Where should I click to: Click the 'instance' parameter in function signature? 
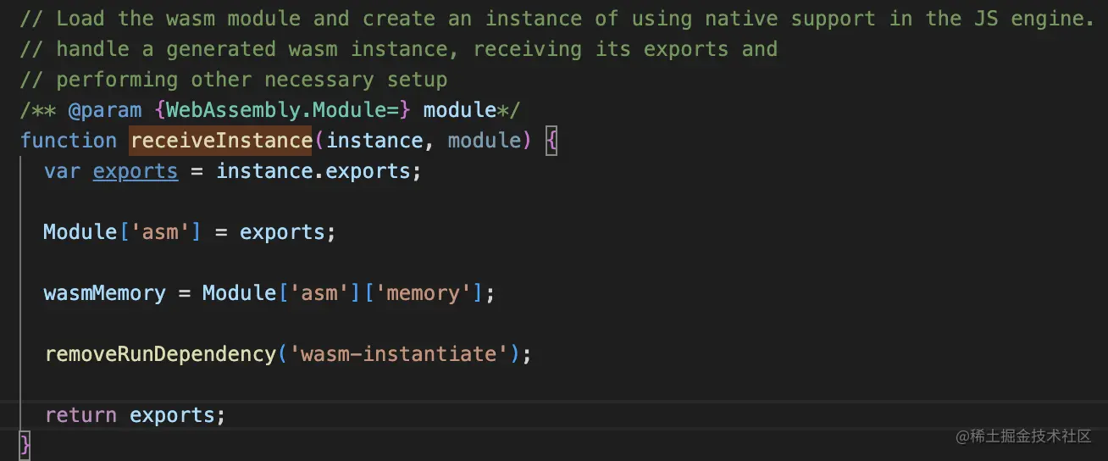374,141
